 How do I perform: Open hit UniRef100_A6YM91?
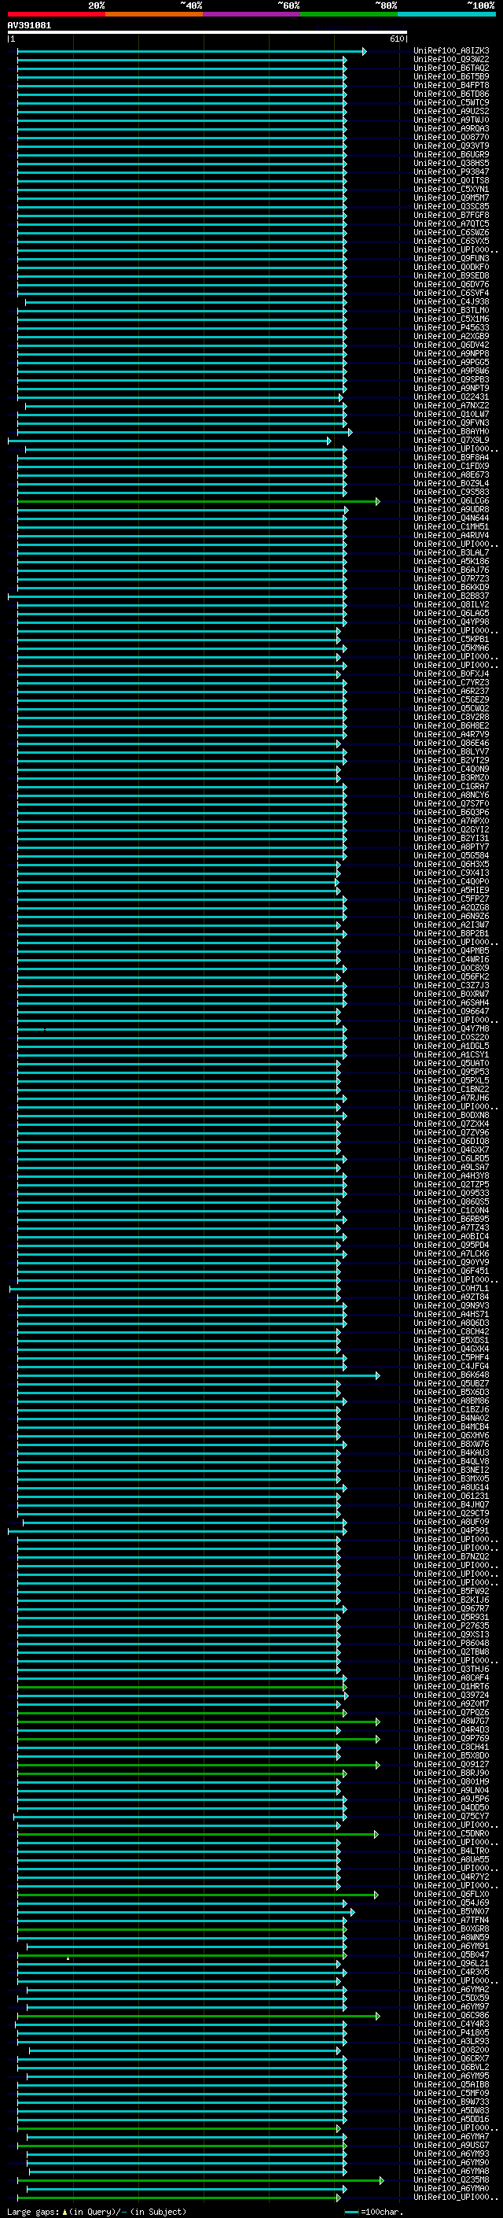click(x=451, y=1947)
